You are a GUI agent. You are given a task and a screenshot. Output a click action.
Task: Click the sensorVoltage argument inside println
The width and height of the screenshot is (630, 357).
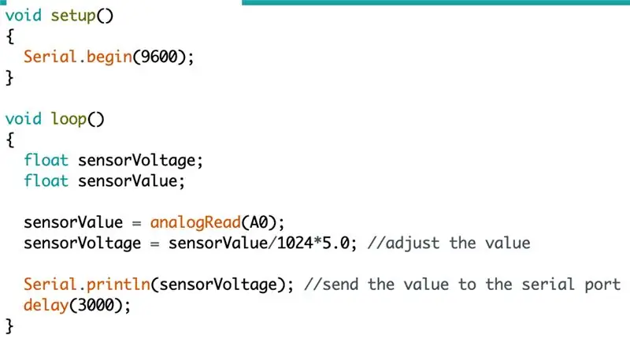pos(218,285)
